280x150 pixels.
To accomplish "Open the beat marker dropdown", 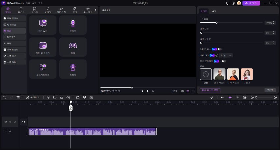I will point(226,55).
